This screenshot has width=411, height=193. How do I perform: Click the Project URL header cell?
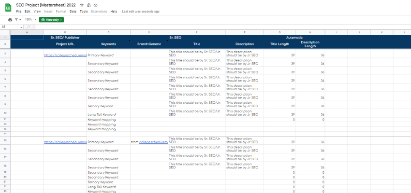tap(65, 44)
